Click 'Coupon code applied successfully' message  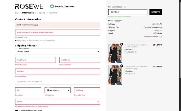119,17
